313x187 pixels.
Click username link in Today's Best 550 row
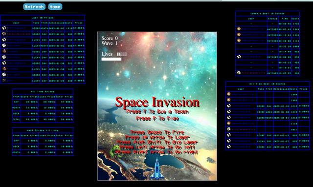(x=251, y=57)
